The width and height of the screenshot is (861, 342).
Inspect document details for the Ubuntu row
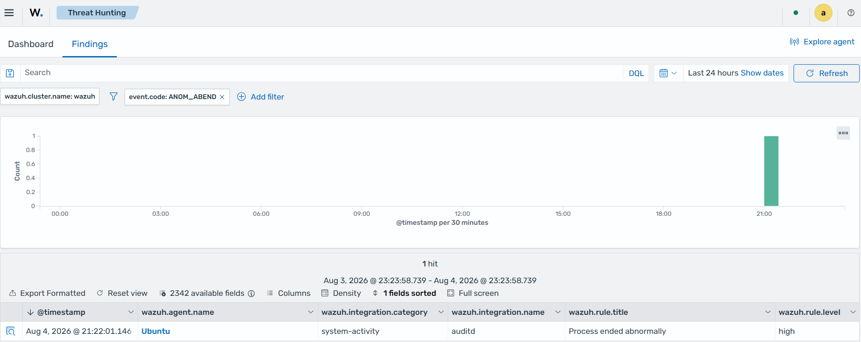coord(11,331)
